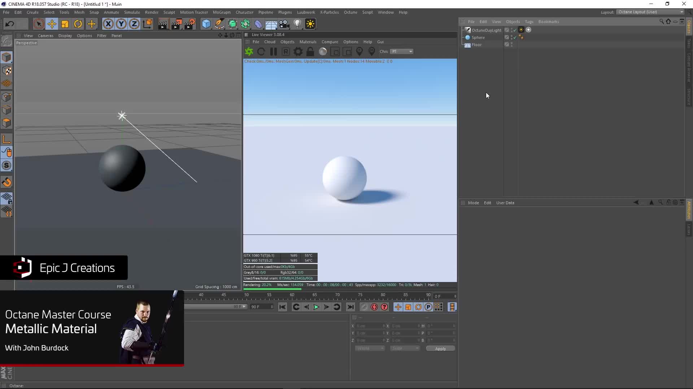Open the Mode menu in Attributes panel

474,203
